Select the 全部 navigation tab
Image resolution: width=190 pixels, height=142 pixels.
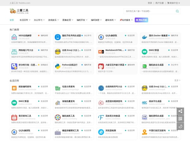coord(12,20)
